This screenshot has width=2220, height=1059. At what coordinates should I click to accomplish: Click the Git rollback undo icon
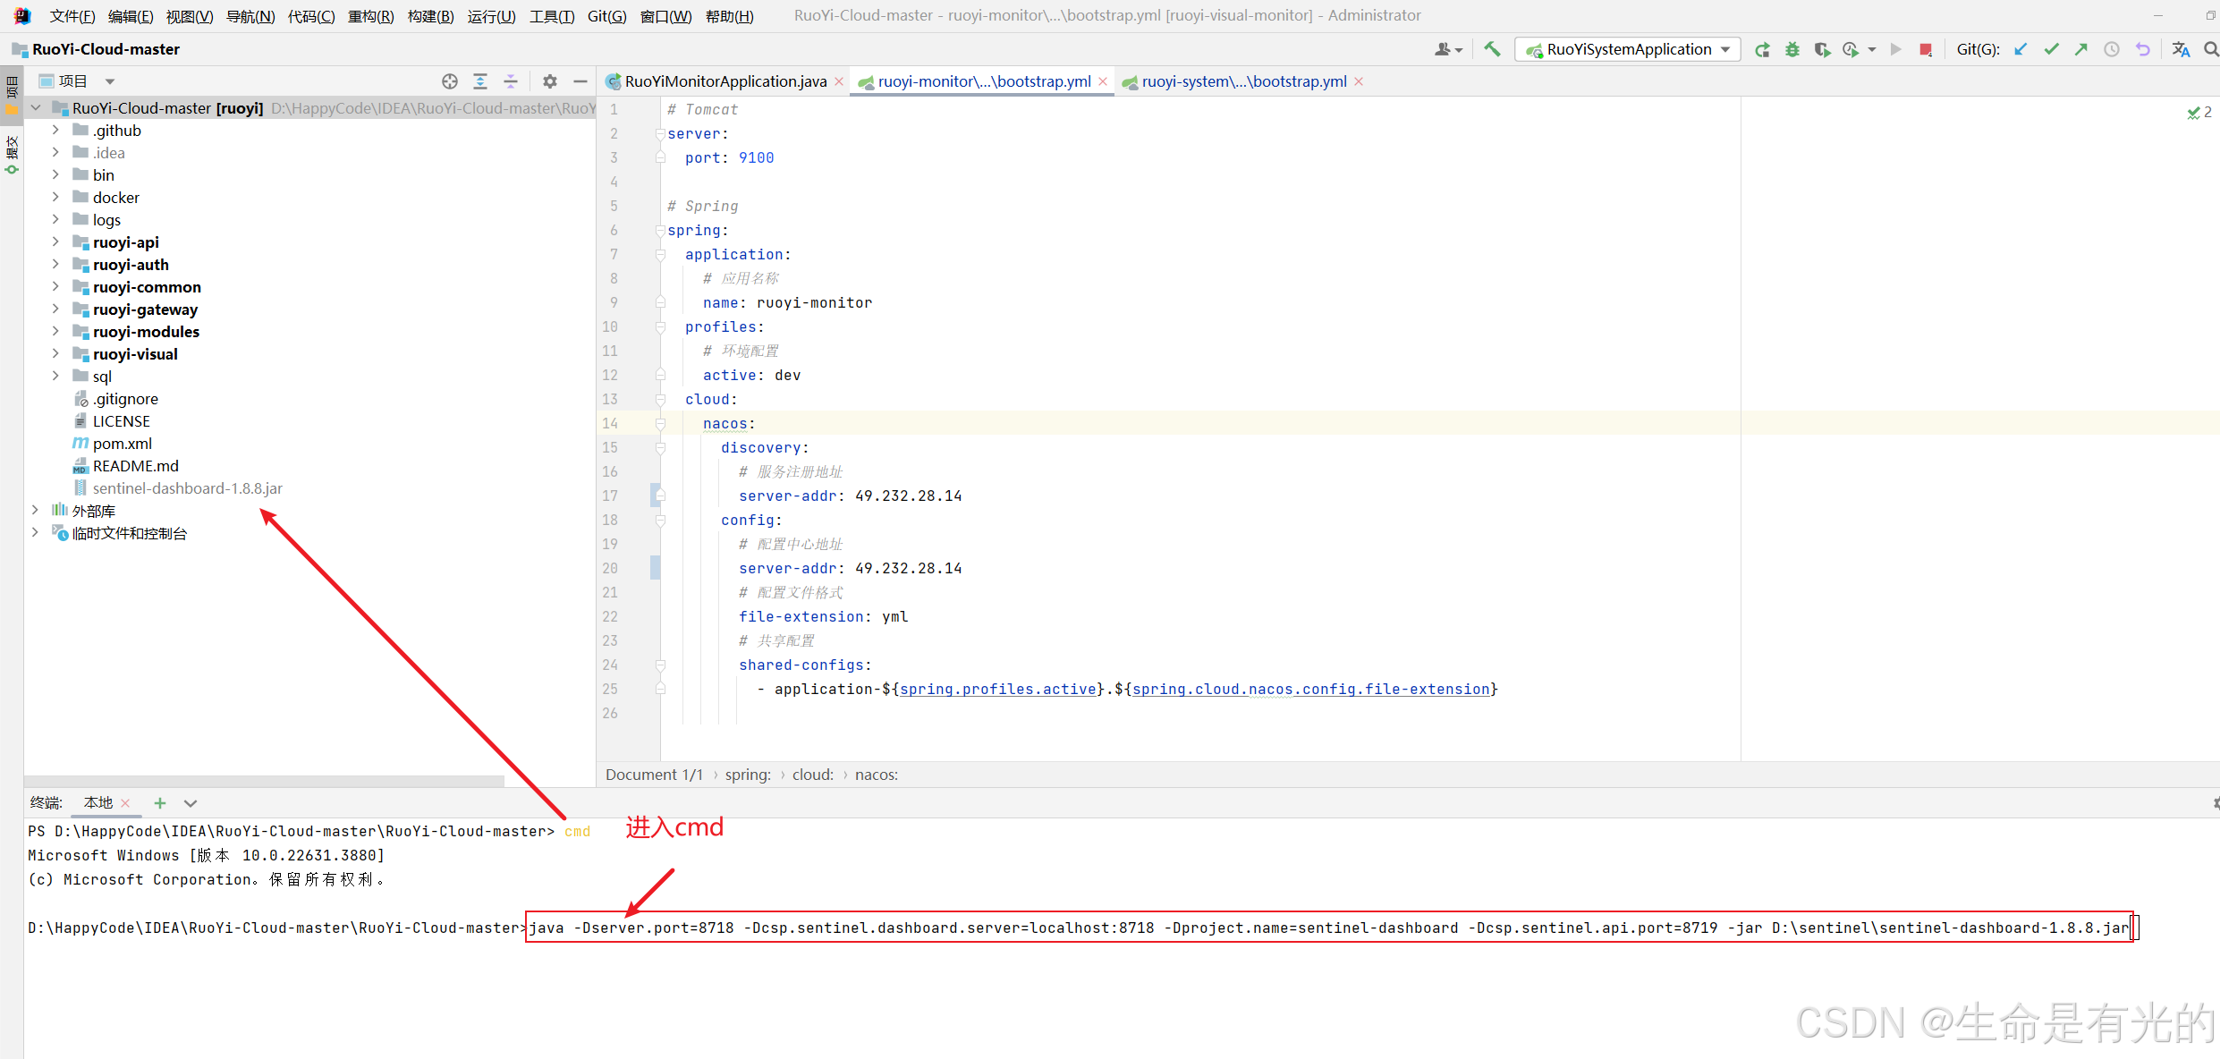pos(2142,49)
